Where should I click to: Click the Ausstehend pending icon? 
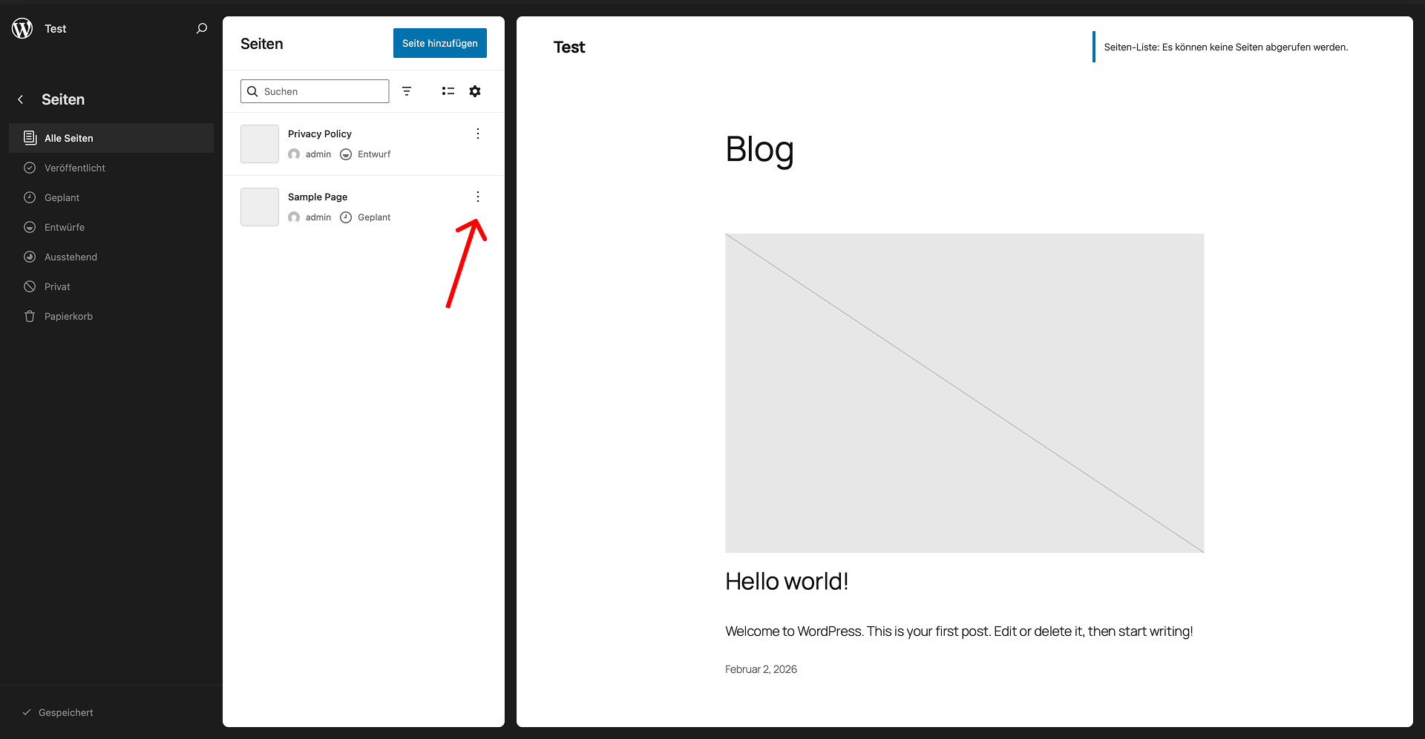click(x=30, y=257)
